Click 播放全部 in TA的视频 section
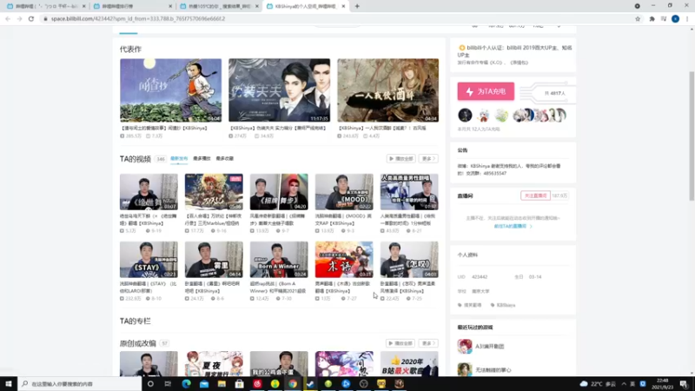Image resolution: width=695 pixels, height=391 pixels. click(400, 159)
